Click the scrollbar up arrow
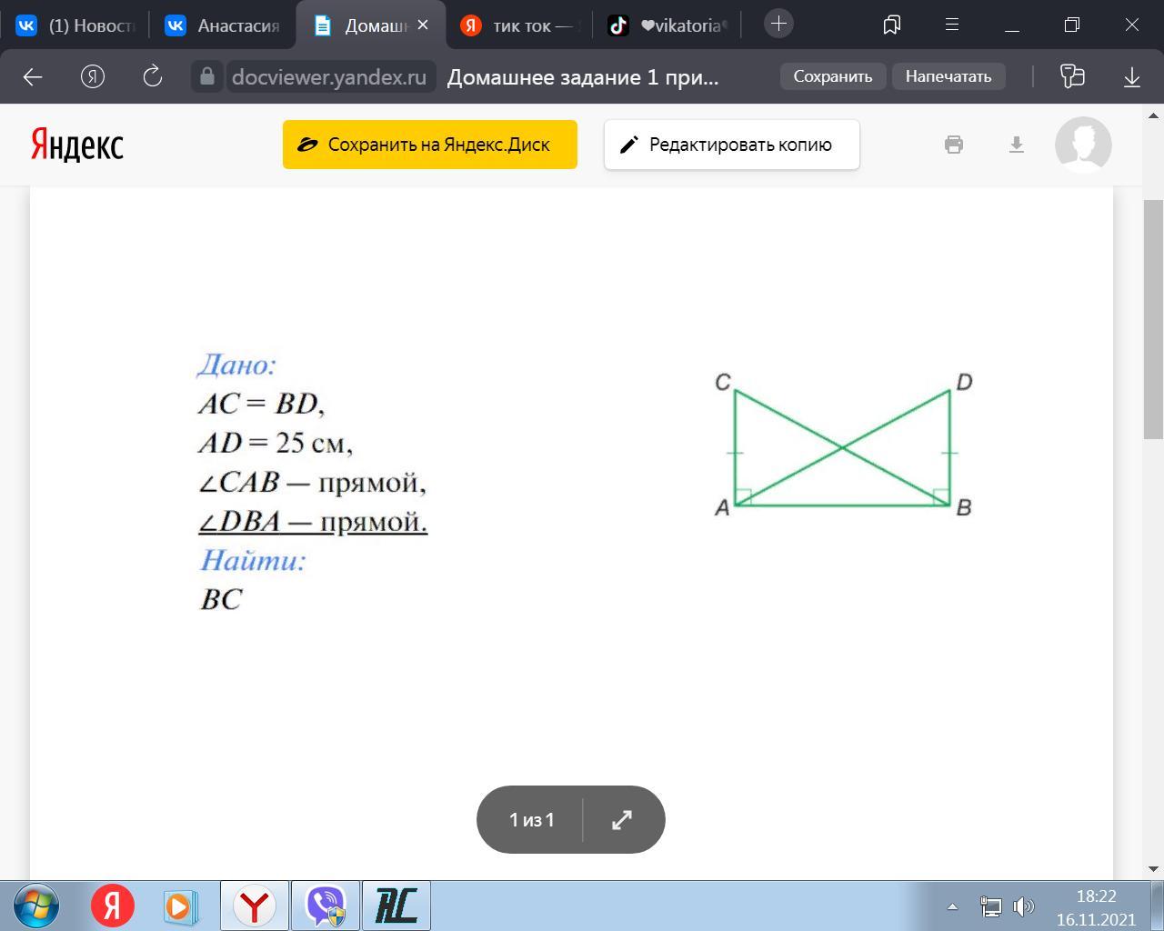Viewport: 1164px width, 931px height. pyautogui.click(x=1153, y=116)
